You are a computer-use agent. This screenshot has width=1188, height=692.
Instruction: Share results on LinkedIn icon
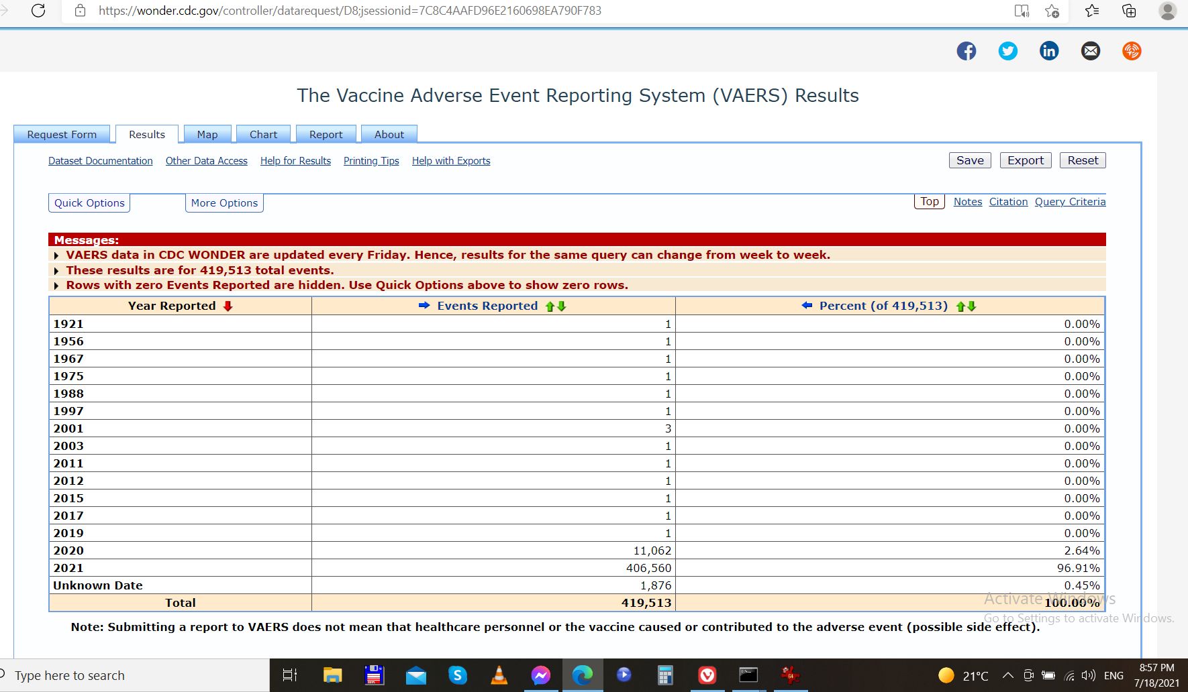[1049, 51]
